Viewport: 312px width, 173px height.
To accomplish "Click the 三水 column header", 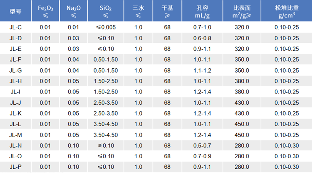I will pyautogui.click(x=138, y=11).
